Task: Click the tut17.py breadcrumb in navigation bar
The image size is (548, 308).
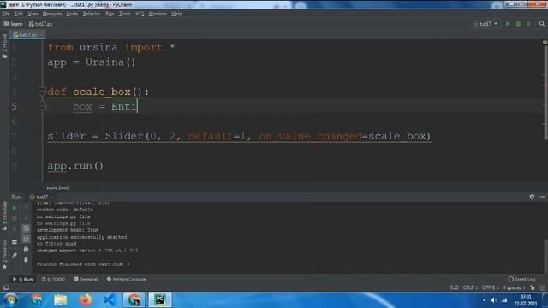Action: pos(40,24)
